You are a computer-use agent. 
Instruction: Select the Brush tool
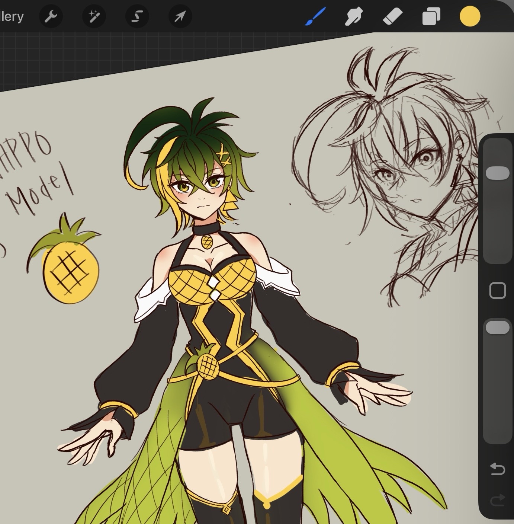(x=315, y=17)
